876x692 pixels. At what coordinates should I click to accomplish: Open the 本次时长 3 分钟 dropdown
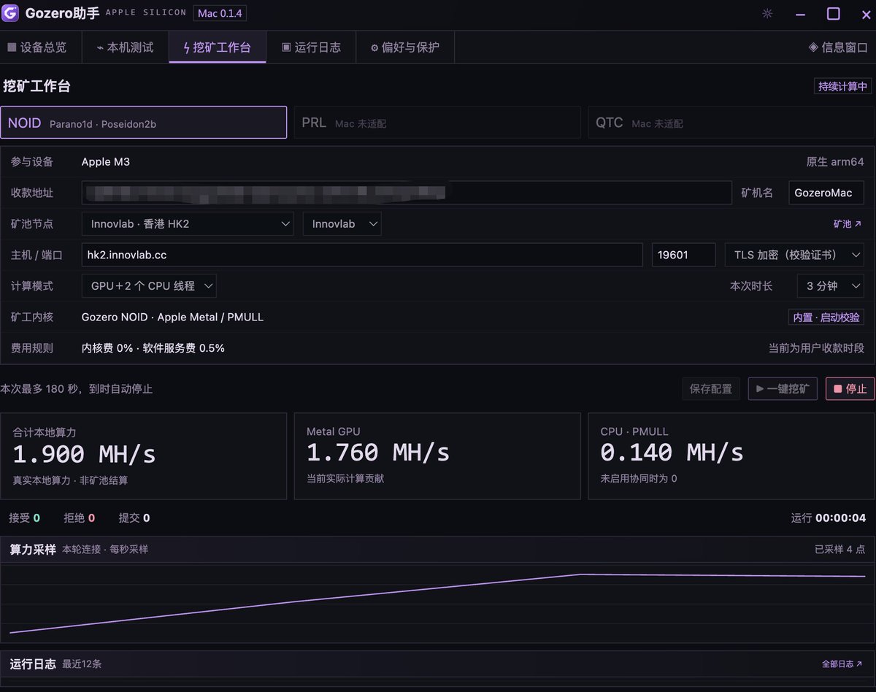click(831, 286)
